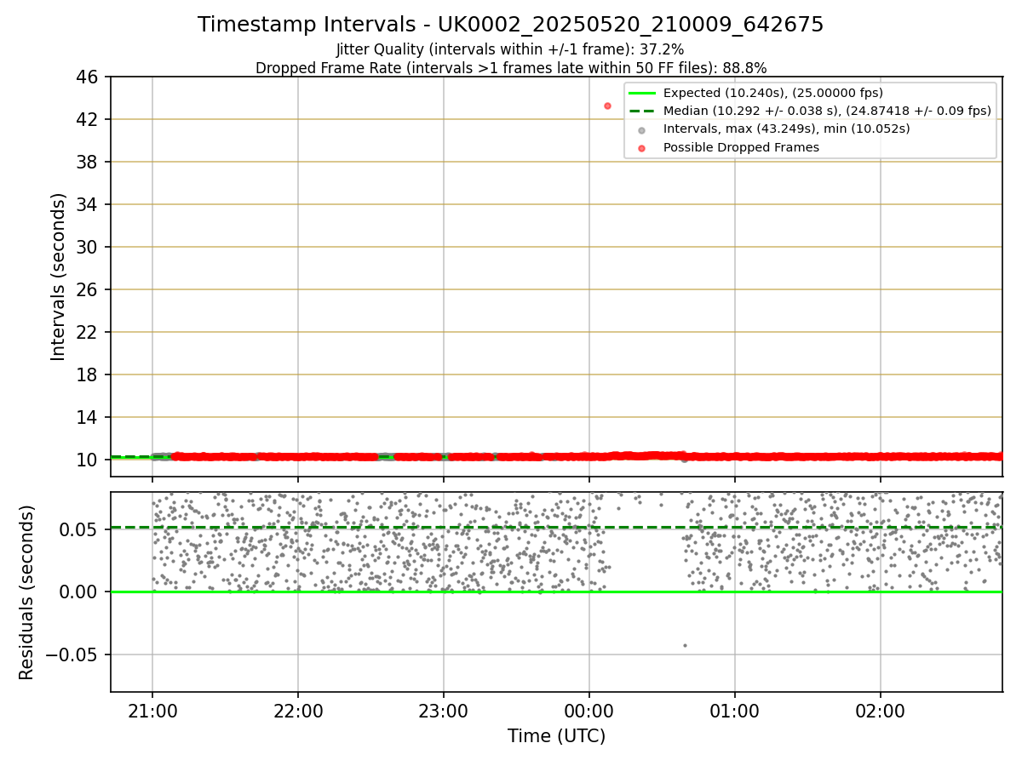
Task: Click the lone gray residual point near −0.04
Action: pyautogui.click(x=685, y=645)
